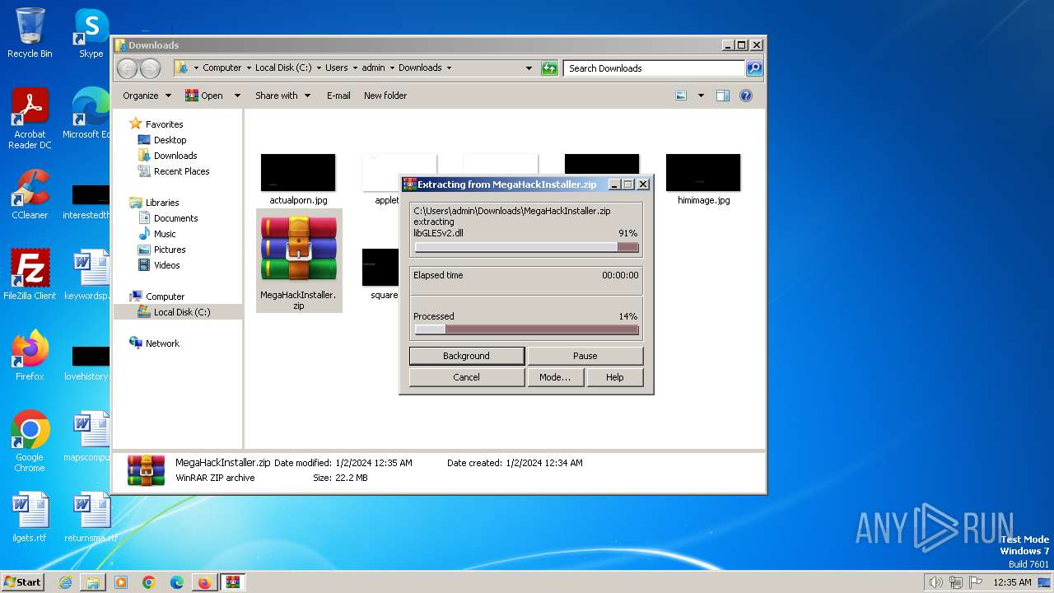Click the Explorer back navigation arrow
Screen dimensions: 1054x593
pyautogui.click(x=127, y=68)
